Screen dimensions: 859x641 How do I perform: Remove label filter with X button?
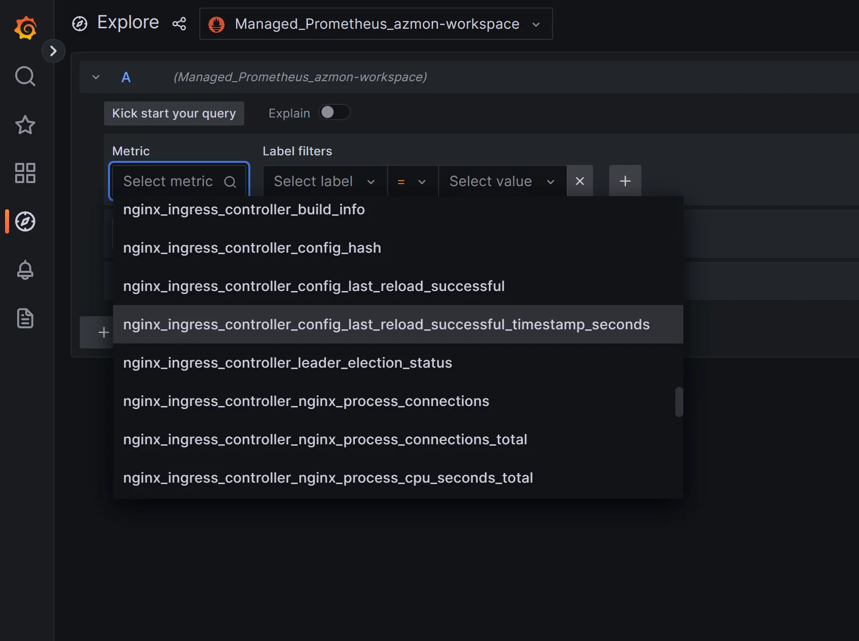[x=580, y=181]
